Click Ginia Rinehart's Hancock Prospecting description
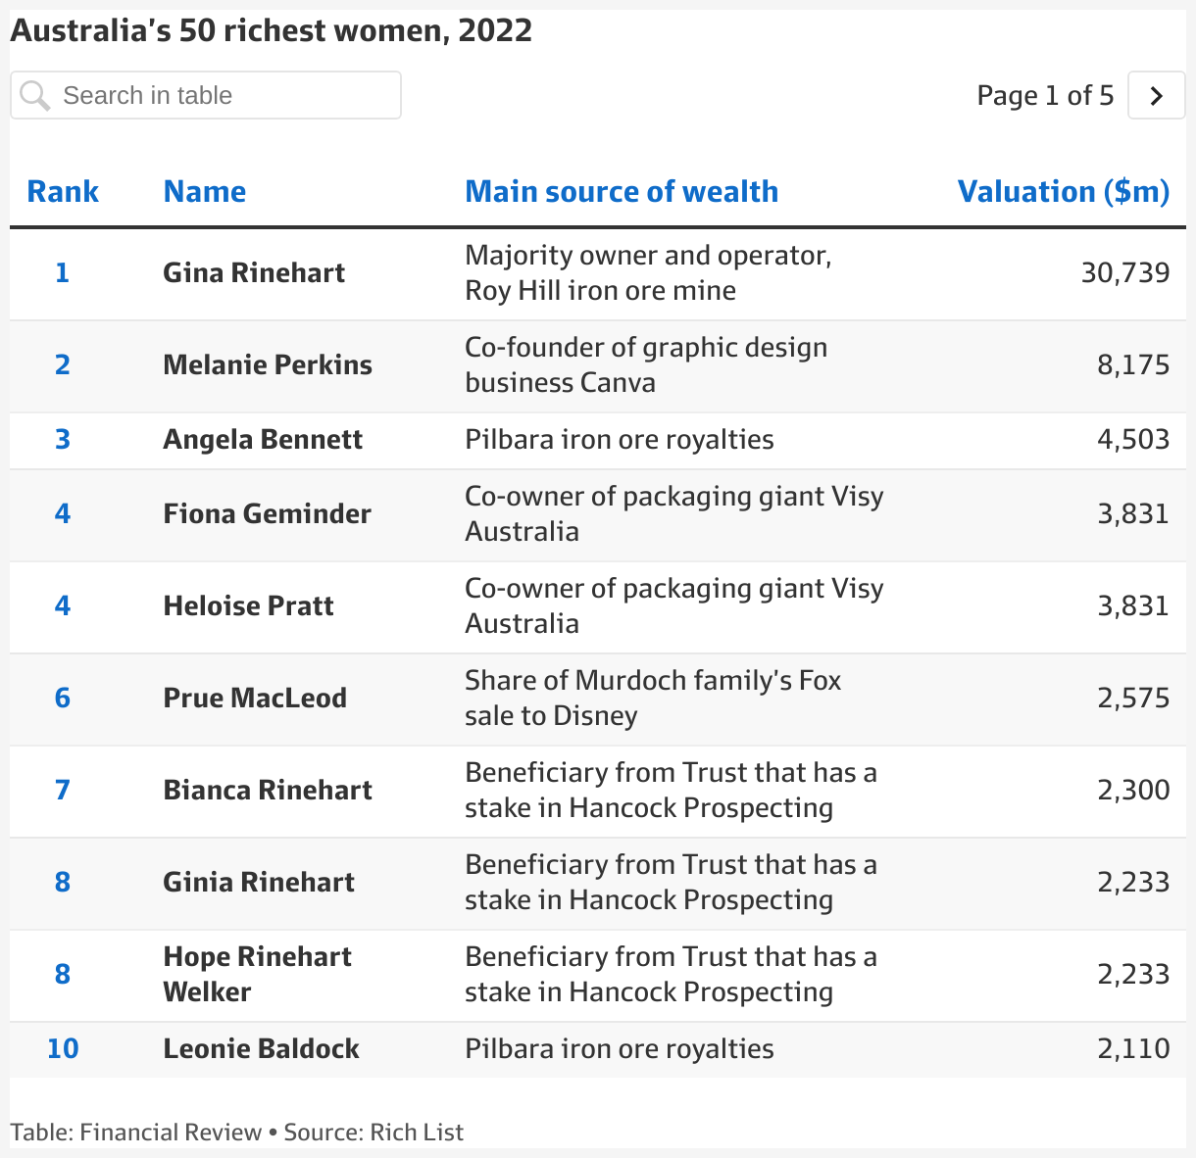The width and height of the screenshot is (1196, 1158). point(671,882)
